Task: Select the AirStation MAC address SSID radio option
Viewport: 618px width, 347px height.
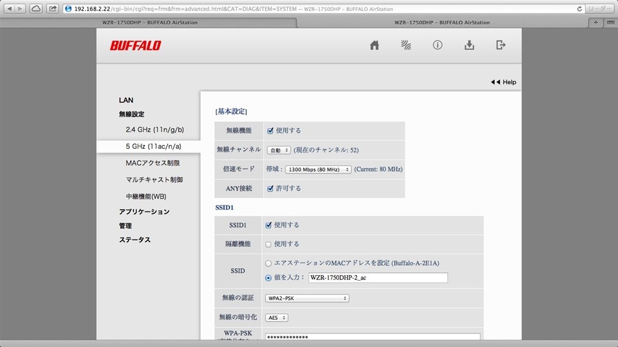Action: pyautogui.click(x=269, y=263)
